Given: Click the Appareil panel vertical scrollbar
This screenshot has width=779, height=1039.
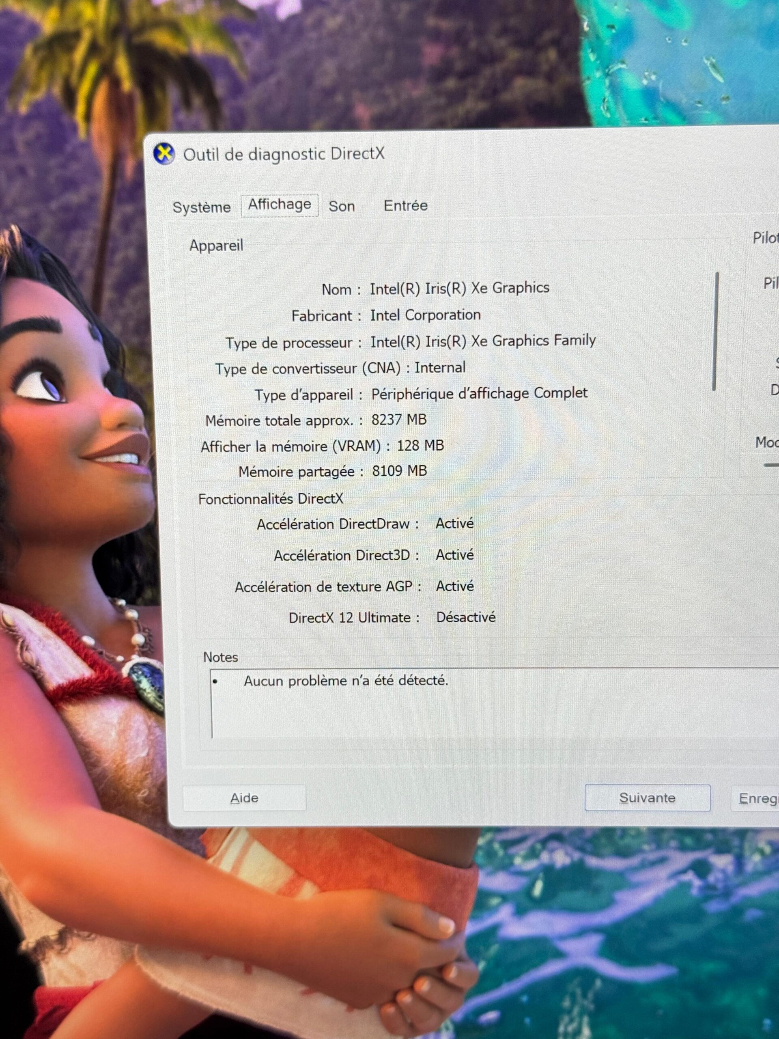Looking at the screenshot, I should pos(715,331).
